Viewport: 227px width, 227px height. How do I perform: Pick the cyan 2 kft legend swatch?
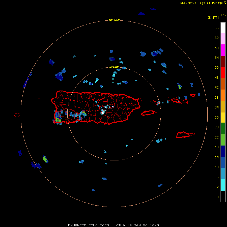click(223, 185)
